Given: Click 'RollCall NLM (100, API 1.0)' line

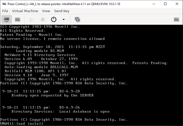Looking at the screenshot, I should [x=35, y=71].
